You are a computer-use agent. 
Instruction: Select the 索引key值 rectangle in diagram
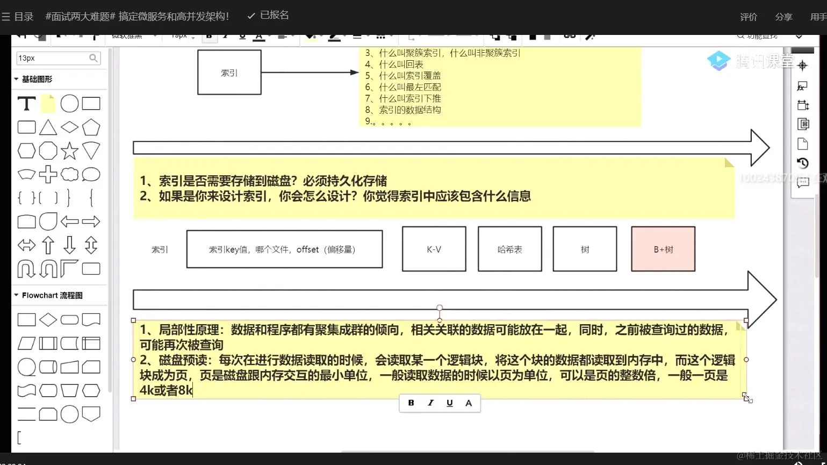(284, 249)
